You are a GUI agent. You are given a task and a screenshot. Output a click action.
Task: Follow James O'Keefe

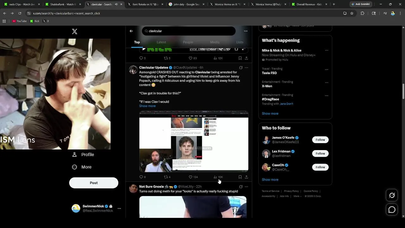pyautogui.click(x=320, y=140)
